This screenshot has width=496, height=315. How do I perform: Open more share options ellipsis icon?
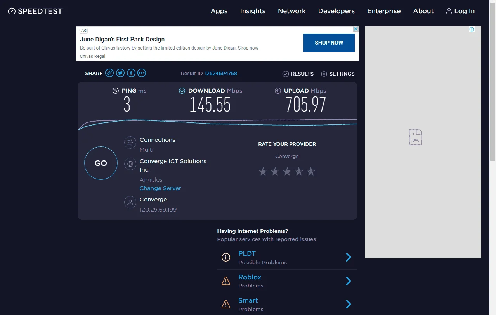coord(142,73)
